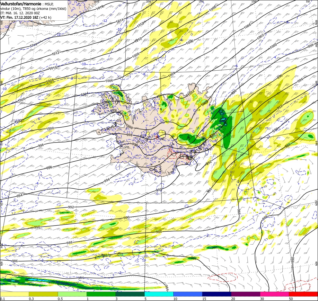Click the '0.5' legend value
This screenshot has width=318, height=301.
click(x=60, y=299)
